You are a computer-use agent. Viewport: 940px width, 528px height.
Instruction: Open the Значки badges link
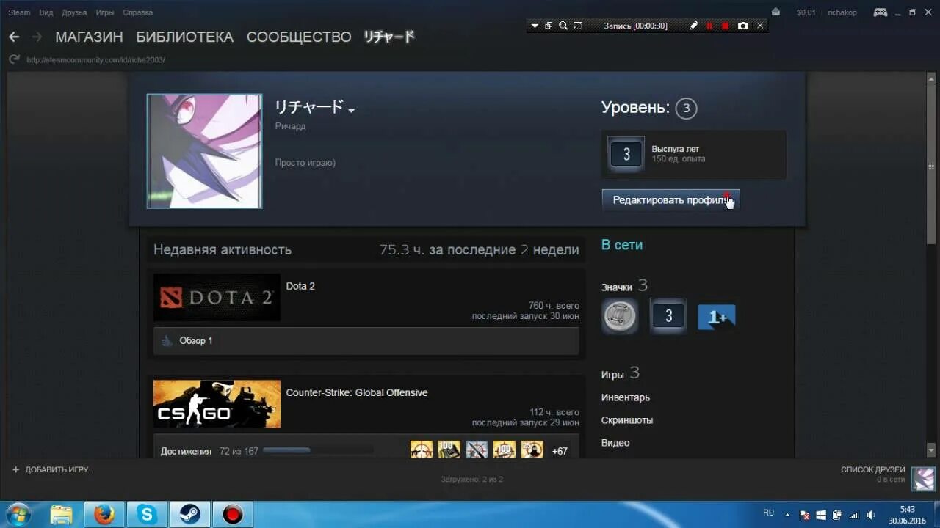[624, 286]
